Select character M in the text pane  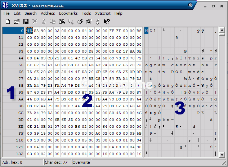pos(147,31)
